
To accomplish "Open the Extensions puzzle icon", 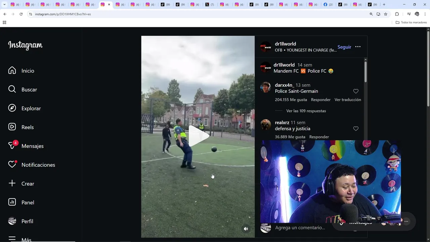I will point(397,14).
